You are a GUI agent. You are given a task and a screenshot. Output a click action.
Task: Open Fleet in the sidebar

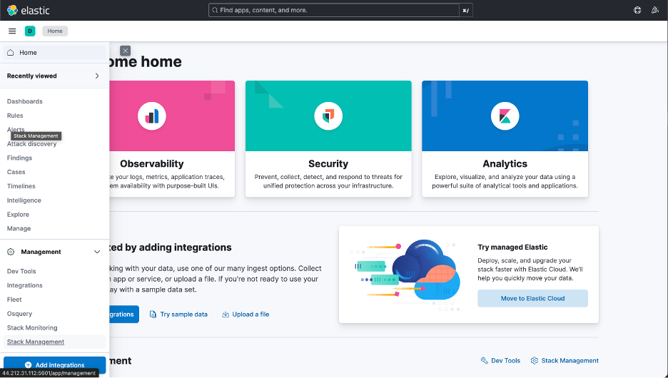(x=14, y=300)
